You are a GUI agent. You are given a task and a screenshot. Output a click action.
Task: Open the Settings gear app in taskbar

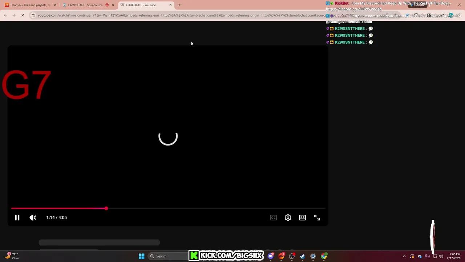pos(313,256)
